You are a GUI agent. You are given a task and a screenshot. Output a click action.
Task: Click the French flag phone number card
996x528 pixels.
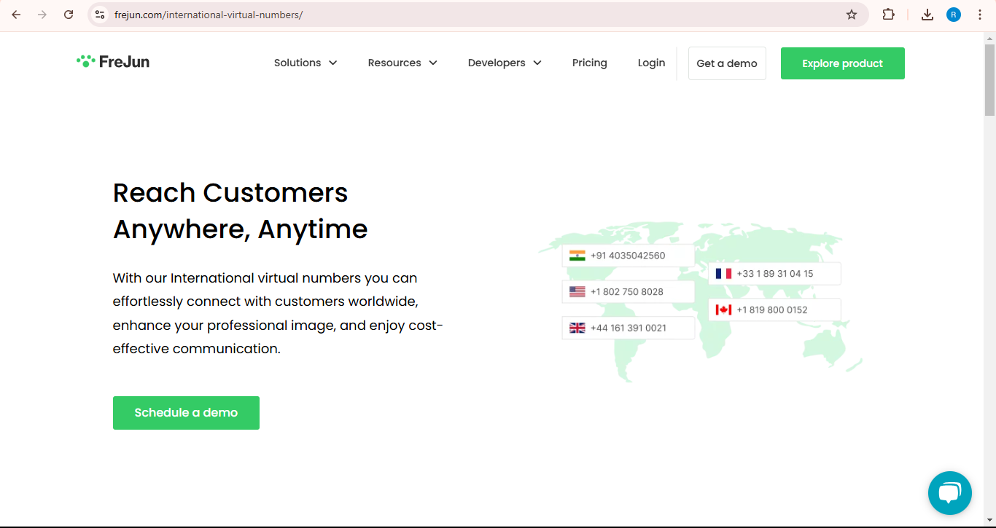click(774, 273)
